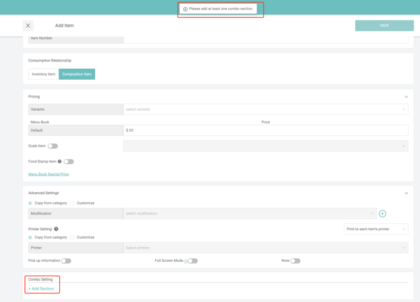
Task: Open Print to each item's printer dropdown
Action: (376, 229)
